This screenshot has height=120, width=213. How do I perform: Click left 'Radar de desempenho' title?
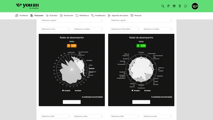(x=72, y=37)
